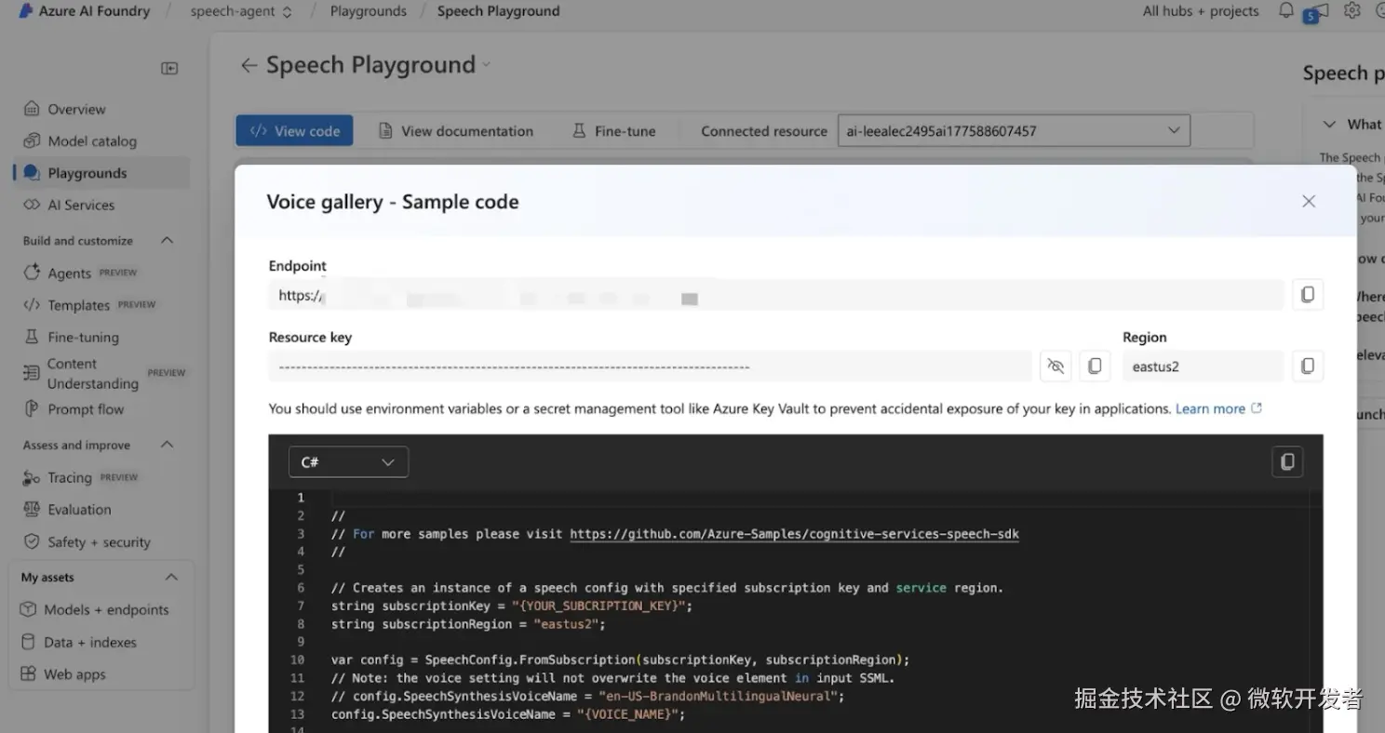Open the settings gear in the top bar
Viewport: 1385px width, 733px height.
pyautogui.click(x=1352, y=11)
